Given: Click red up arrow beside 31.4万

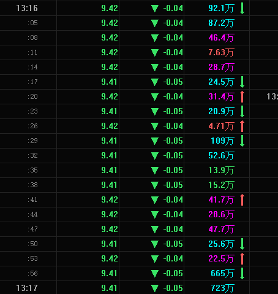Looking at the screenshot, I should 242,96.
